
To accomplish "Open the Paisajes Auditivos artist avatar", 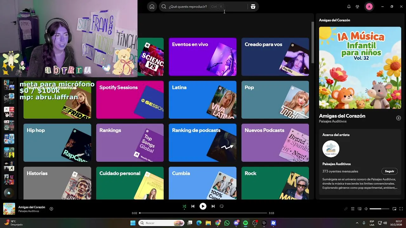I will pos(331,149).
